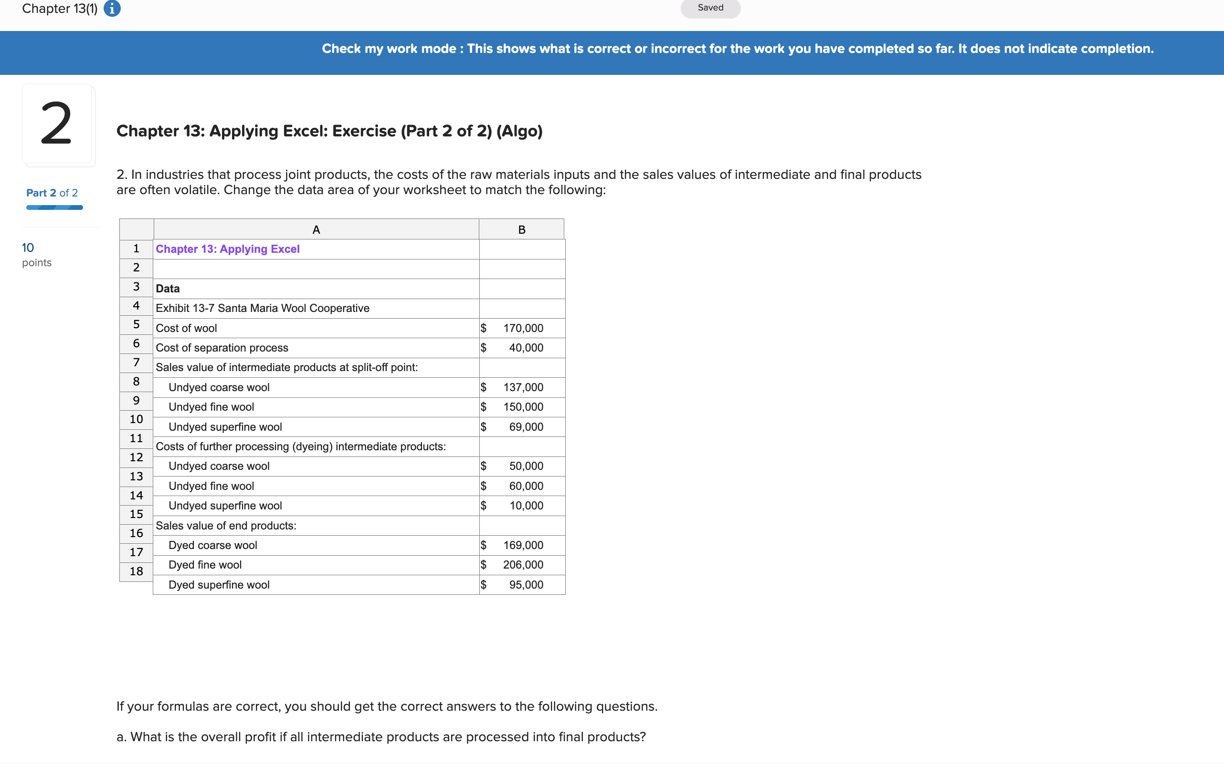The height and width of the screenshot is (767, 1224).
Task: Select the Cost of separation process value 40,000
Action: point(523,347)
